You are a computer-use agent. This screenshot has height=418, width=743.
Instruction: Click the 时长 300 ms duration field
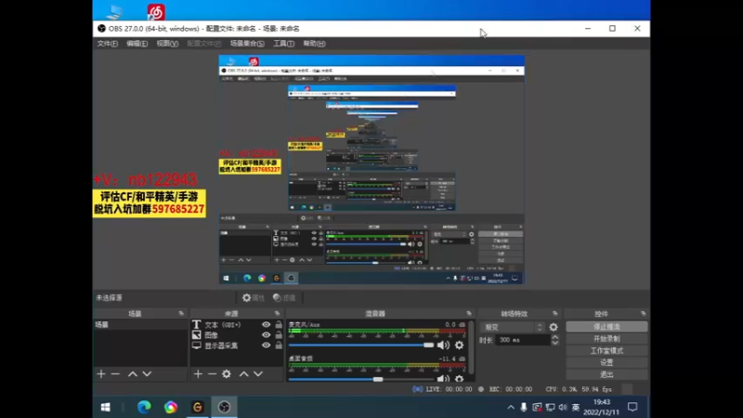coord(523,340)
